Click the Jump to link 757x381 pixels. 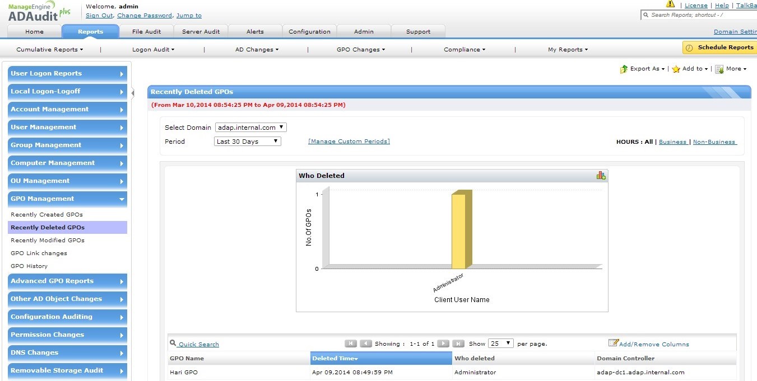189,16
